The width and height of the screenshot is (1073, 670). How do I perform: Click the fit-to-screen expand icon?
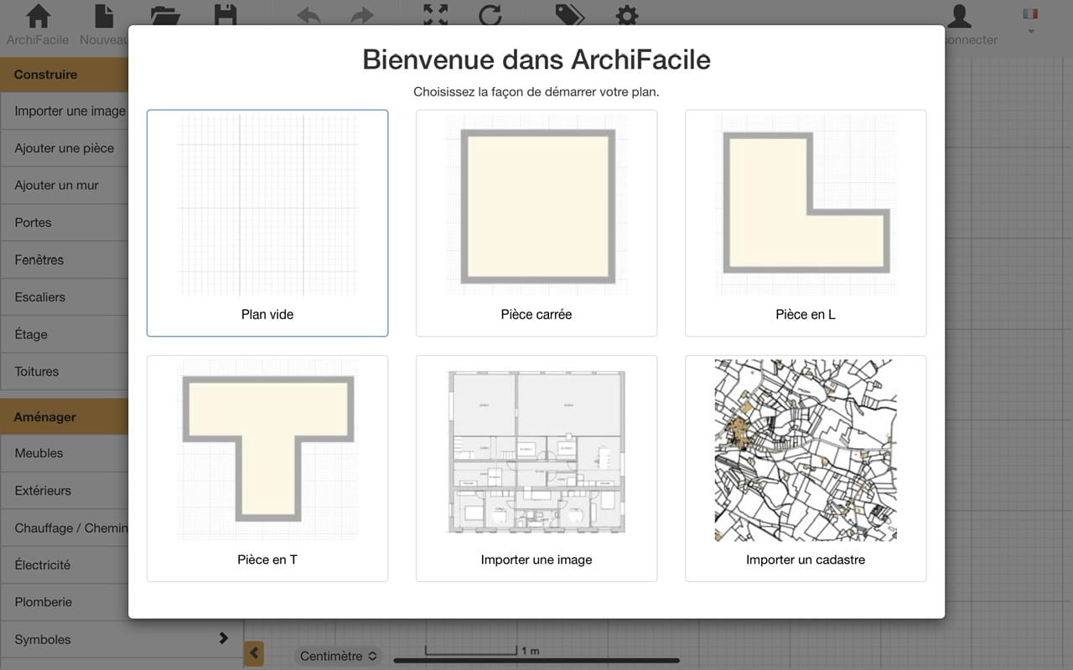(x=435, y=15)
